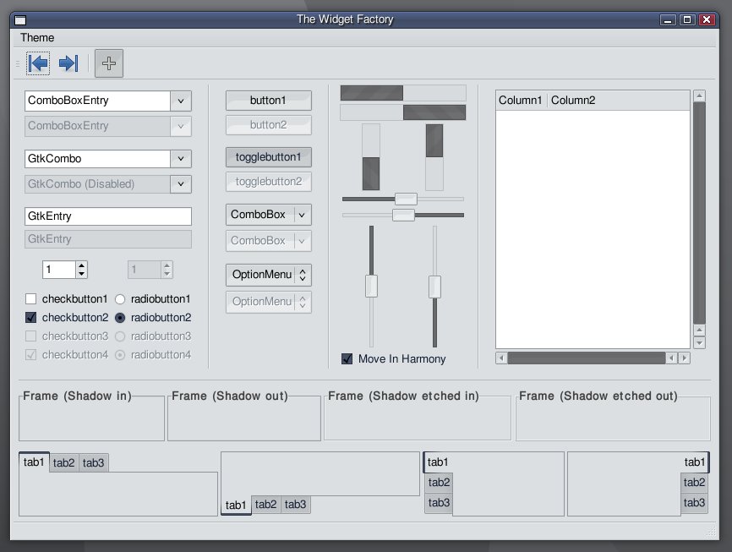
Task: Click the window resize grip in status bar
Action: (711, 532)
